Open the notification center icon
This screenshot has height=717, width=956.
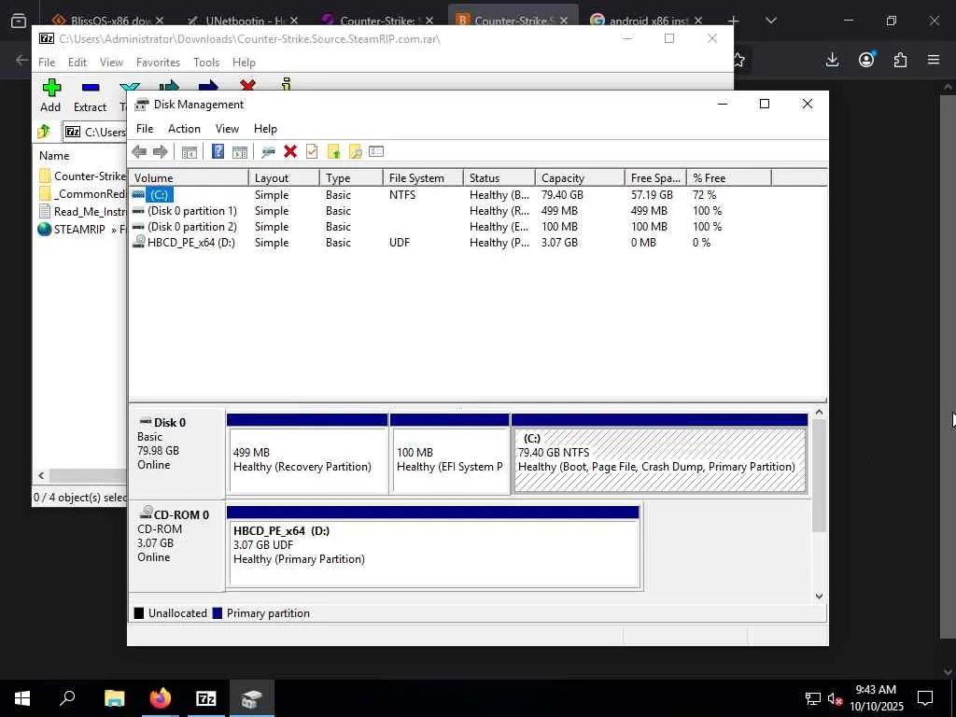tap(925, 698)
